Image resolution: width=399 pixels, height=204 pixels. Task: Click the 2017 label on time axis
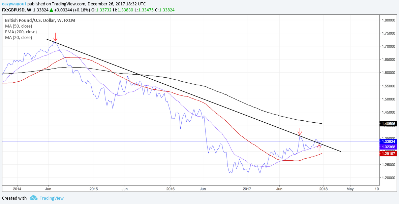247,189
